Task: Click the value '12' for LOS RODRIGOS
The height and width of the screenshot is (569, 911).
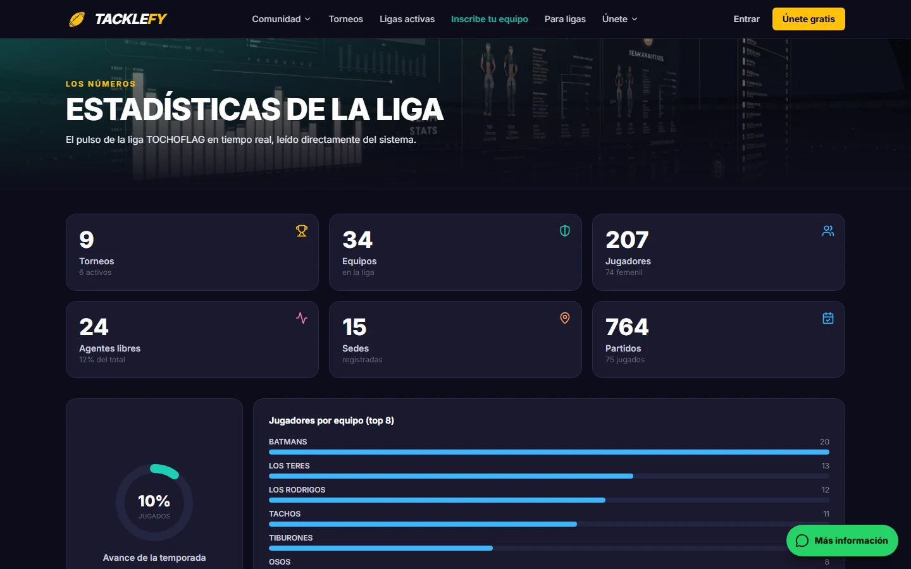Action: tap(825, 490)
